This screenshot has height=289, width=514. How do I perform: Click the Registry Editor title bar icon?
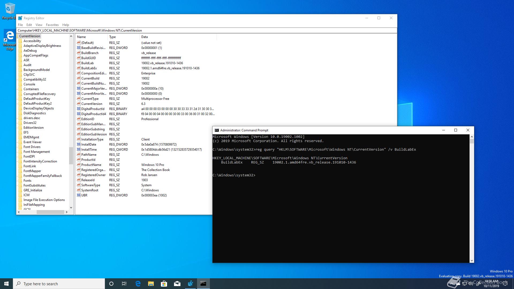(20, 18)
